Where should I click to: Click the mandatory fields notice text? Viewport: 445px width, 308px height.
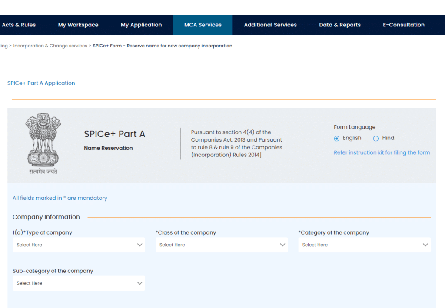pos(60,198)
